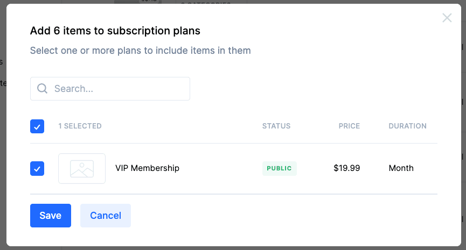
Task: Click the $19.99 price value
Action: tap(346, 168)
